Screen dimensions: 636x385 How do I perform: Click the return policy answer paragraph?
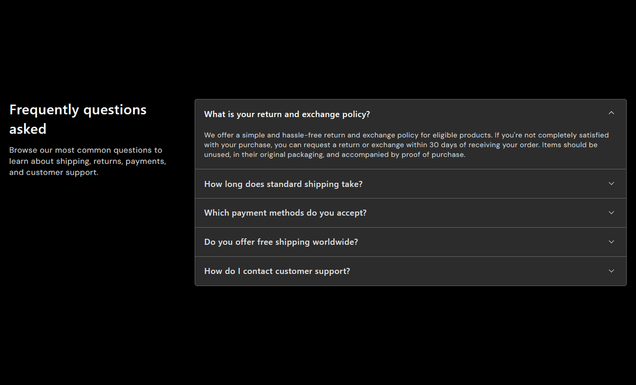tap(407, 145)
